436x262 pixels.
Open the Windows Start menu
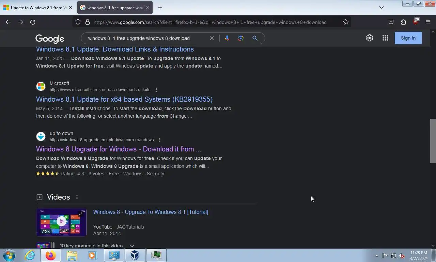9,255
